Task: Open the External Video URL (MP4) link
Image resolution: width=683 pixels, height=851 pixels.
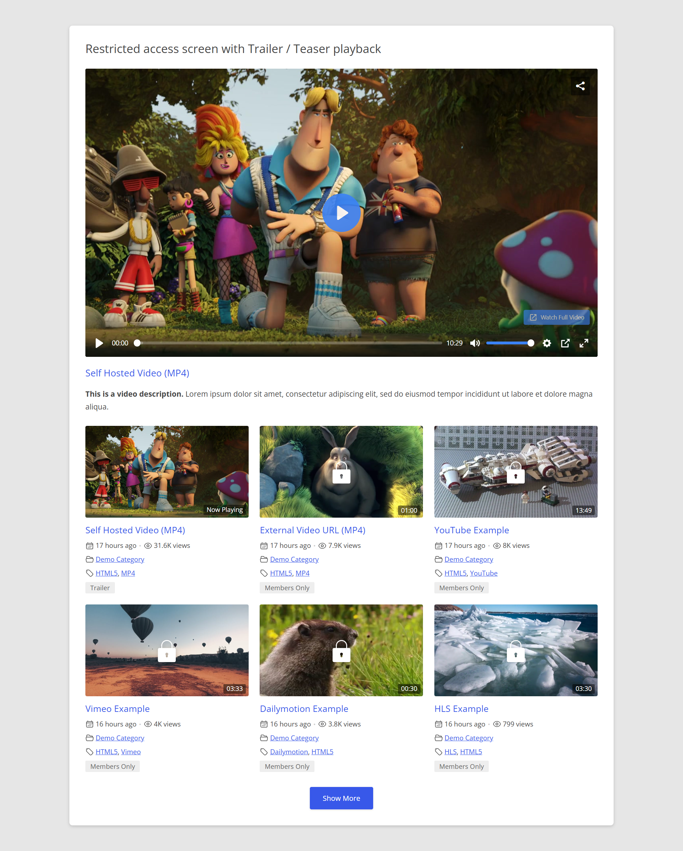Action: pyautogui.click(x=312, y=530)
